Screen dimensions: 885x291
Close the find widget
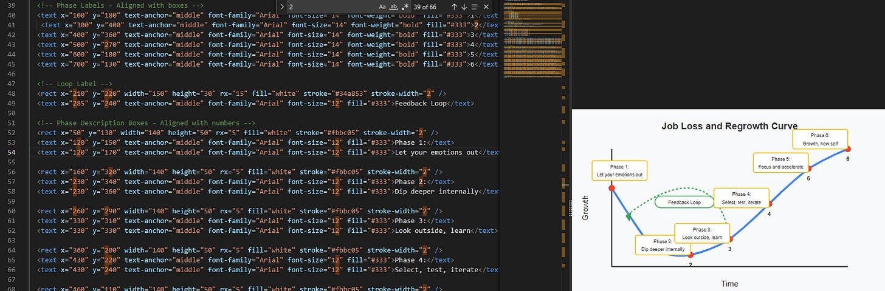[x=486, y=7]
